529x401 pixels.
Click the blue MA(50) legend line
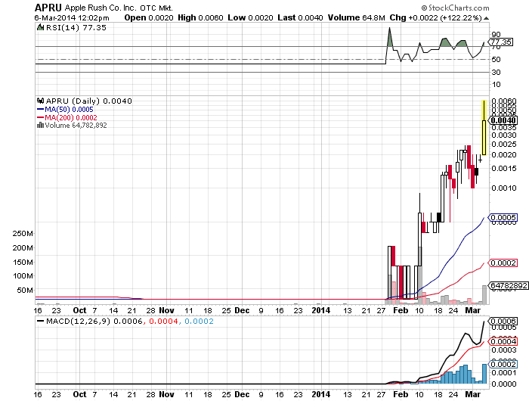[40, 109]
